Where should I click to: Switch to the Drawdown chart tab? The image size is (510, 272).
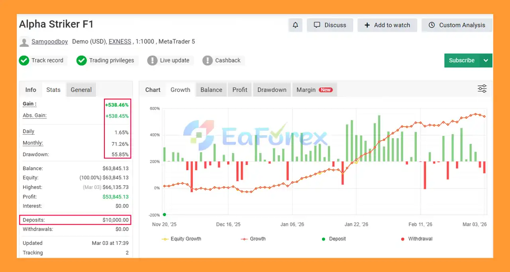(x=272, y=90)
